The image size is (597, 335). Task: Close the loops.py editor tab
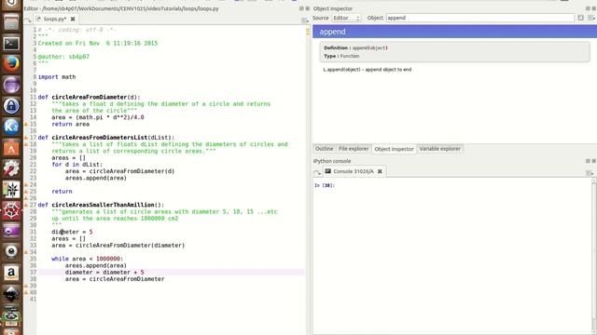pos(73,19)
